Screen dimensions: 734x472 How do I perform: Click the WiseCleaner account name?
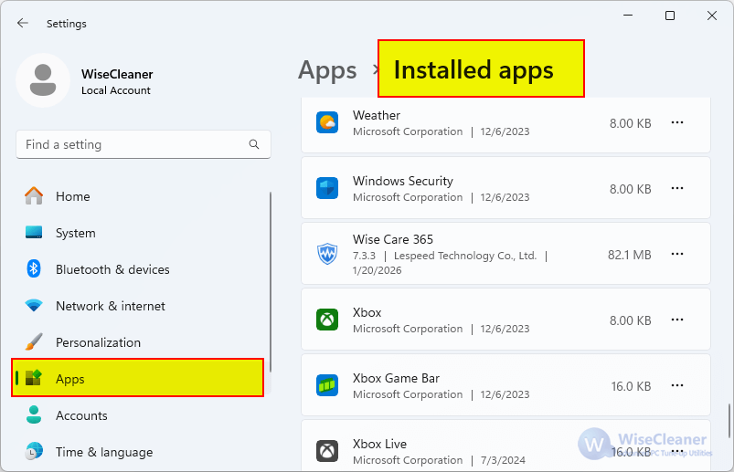click(117, 74)
